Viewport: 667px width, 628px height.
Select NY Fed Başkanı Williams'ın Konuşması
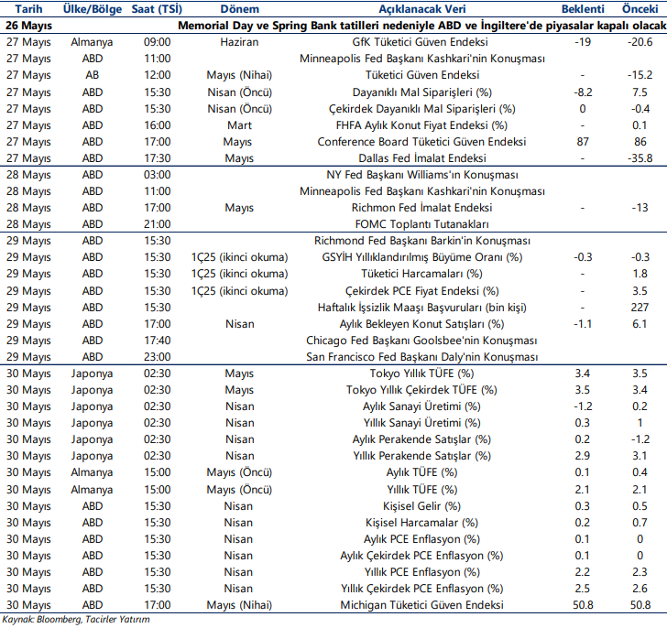point(422,175)
